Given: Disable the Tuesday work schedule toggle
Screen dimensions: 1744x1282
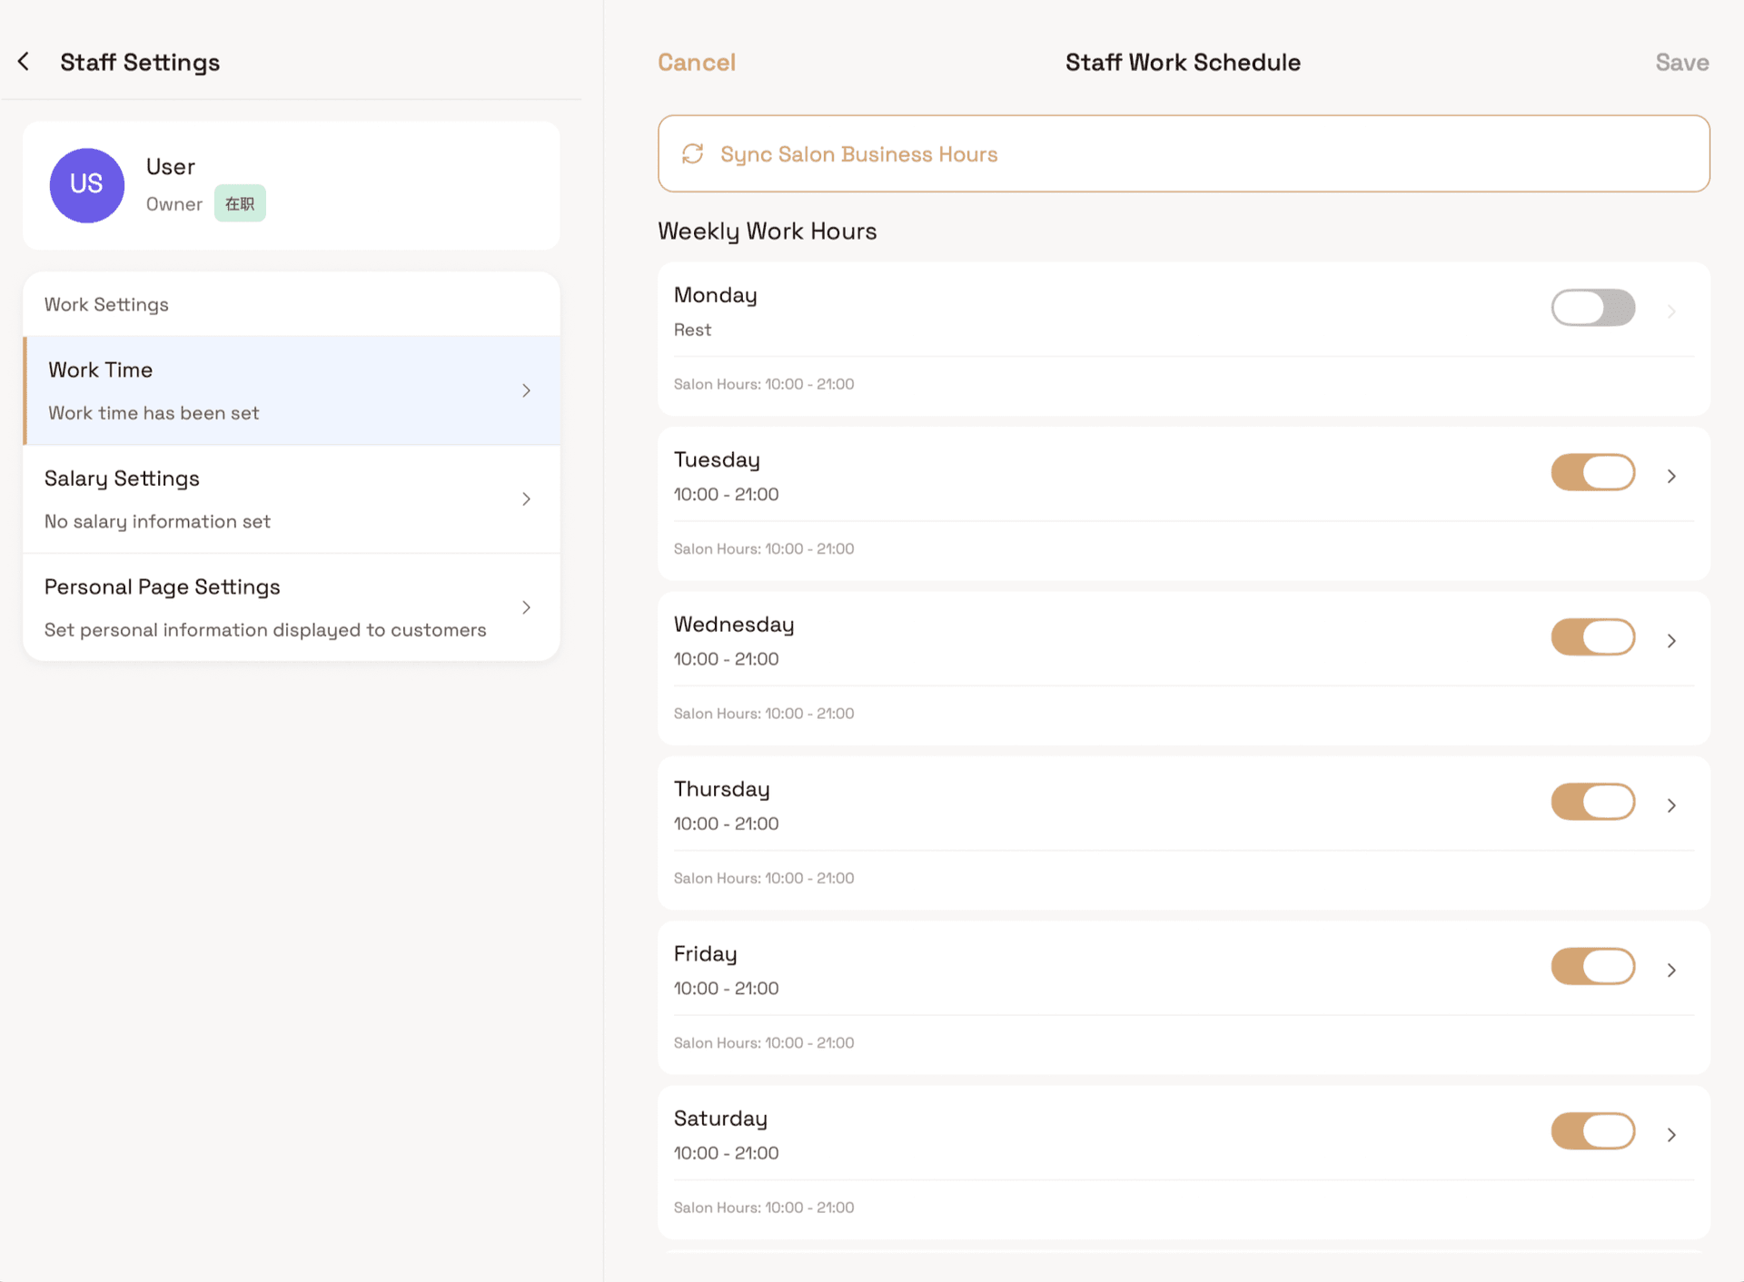Looking at the screenshot, I should click(x=1592, y=472).
